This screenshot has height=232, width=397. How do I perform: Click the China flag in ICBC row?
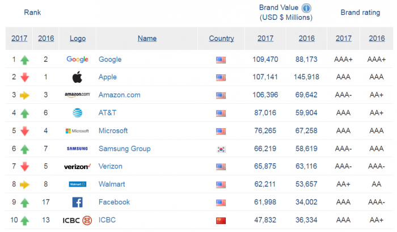(x=221, y=221)
